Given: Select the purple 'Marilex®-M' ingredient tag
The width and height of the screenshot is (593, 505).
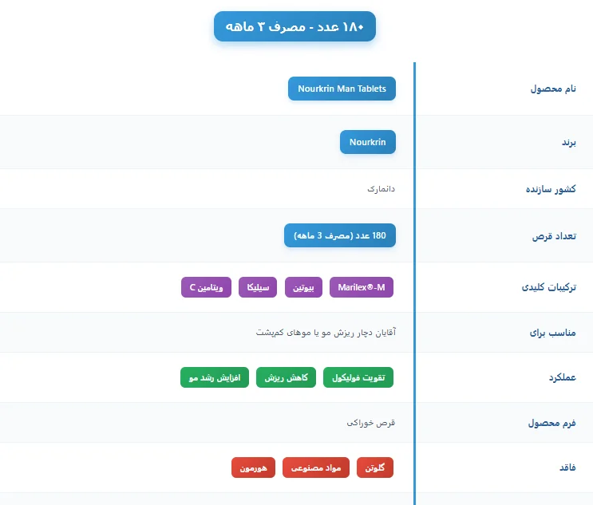Looking at the screenshot, I should click(362, 286).
